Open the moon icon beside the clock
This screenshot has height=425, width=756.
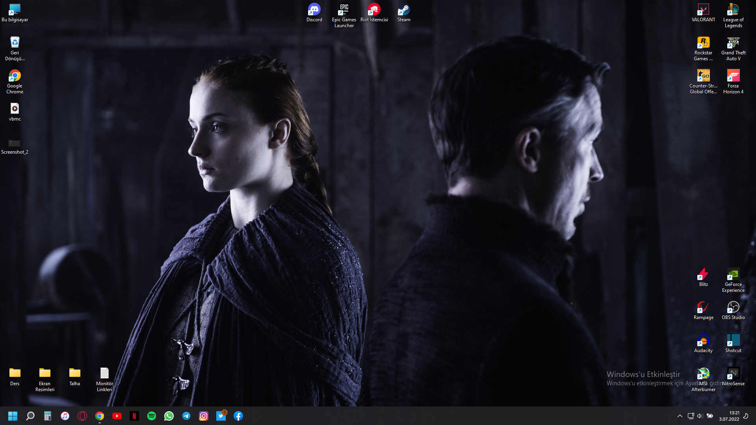coord(746,416)
